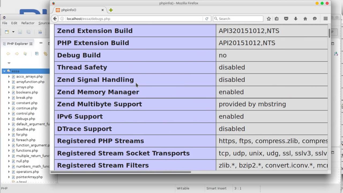The image size is (343, 193).
Task: Go forward in PHP Explorer navigation
Action: tap(17, 54)
